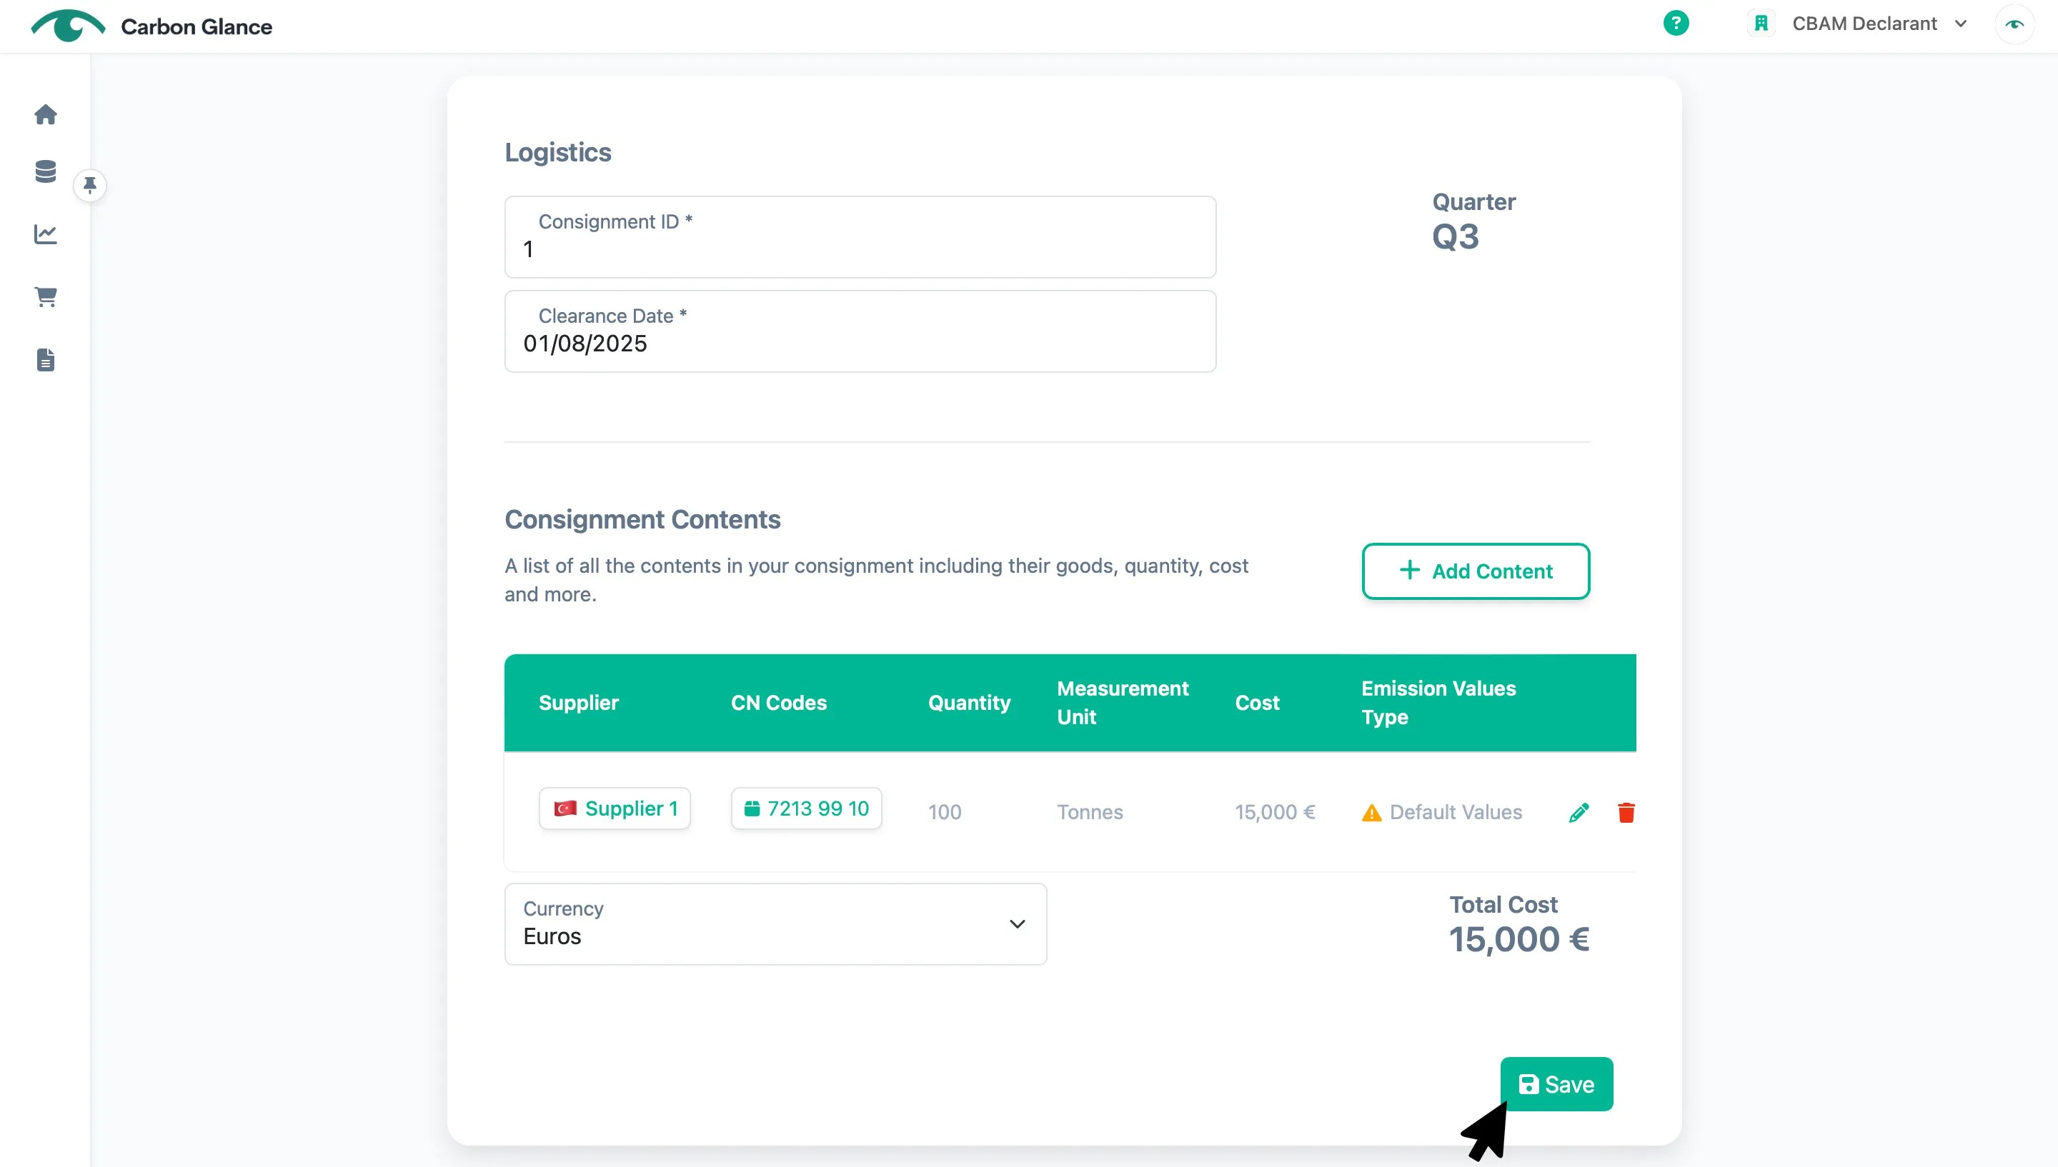Click the Add Content button
The image size is (2058, 1167).
(1475, 571)
